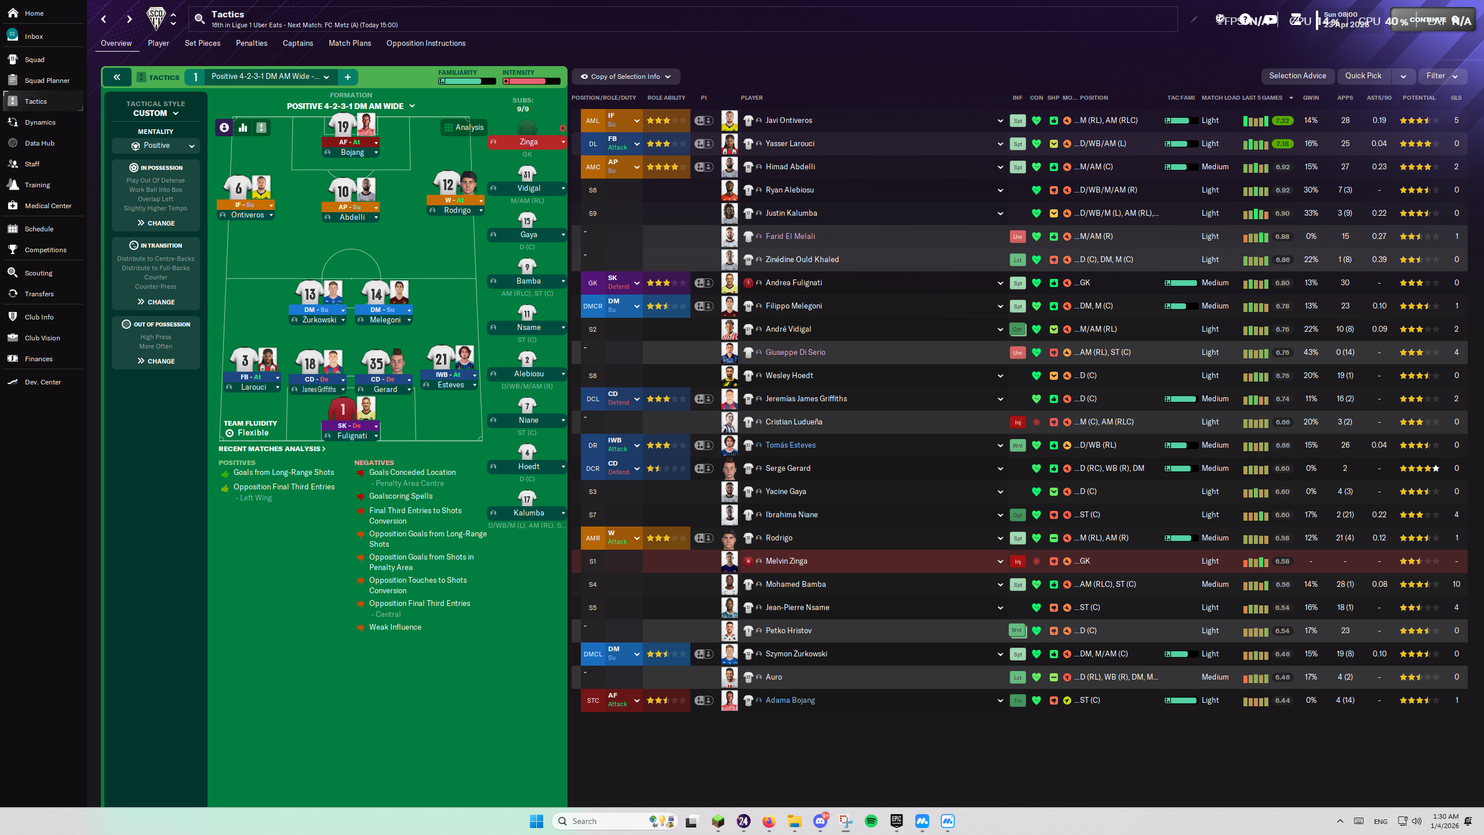Expand Javi Ontiveros' role duty dropdown
This screenshot has width=1484, height=835.
(636, 120)
